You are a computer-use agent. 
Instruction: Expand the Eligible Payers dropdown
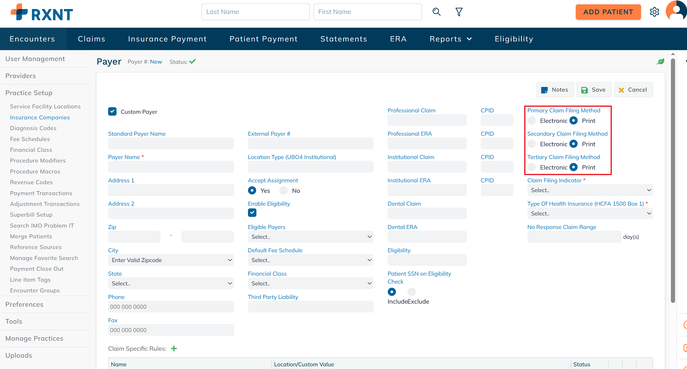pos(311,237)
